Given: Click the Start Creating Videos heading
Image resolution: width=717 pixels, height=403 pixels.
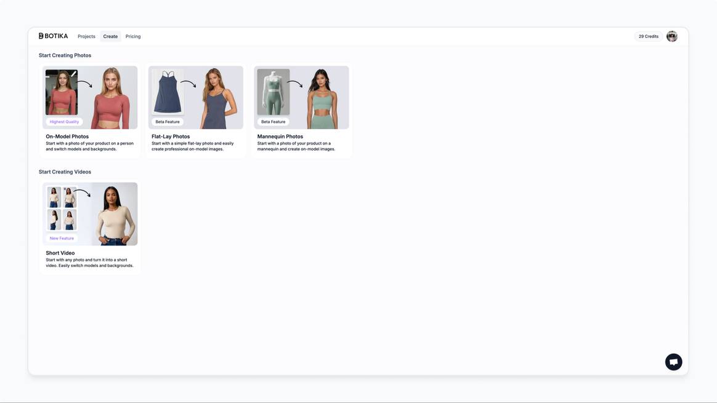Looking at the screenshot, I should coord(65,172).
